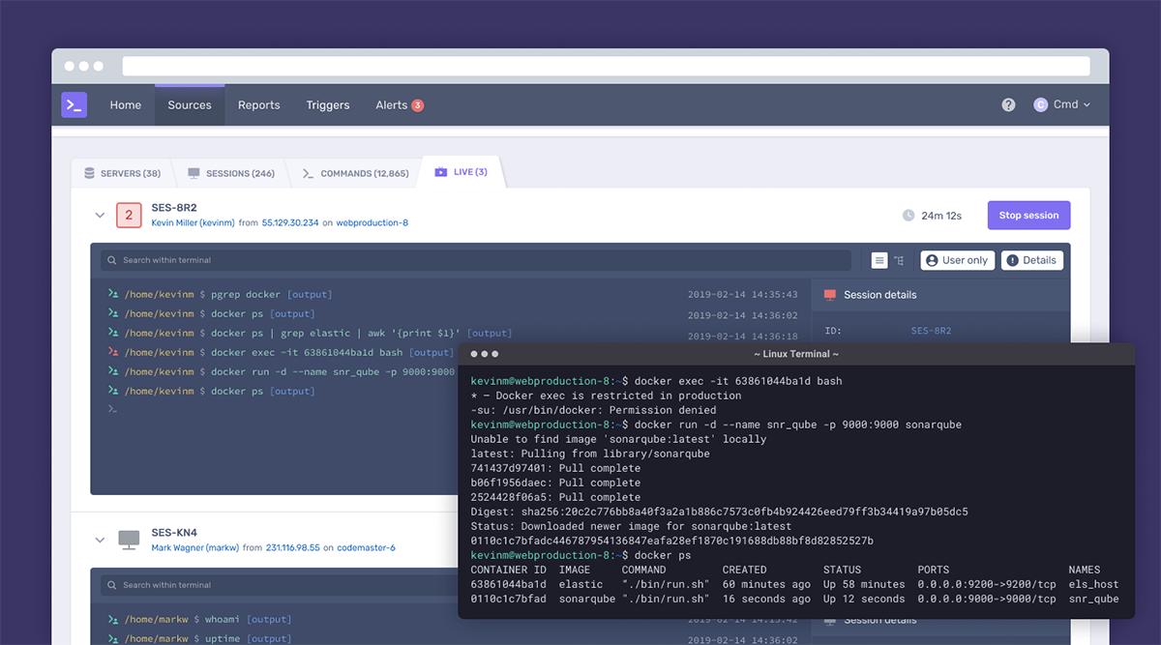The image size is (1161, 645).
Task: Collapse the SES-KN4 session chevron
Action: [x=100, y=539]
